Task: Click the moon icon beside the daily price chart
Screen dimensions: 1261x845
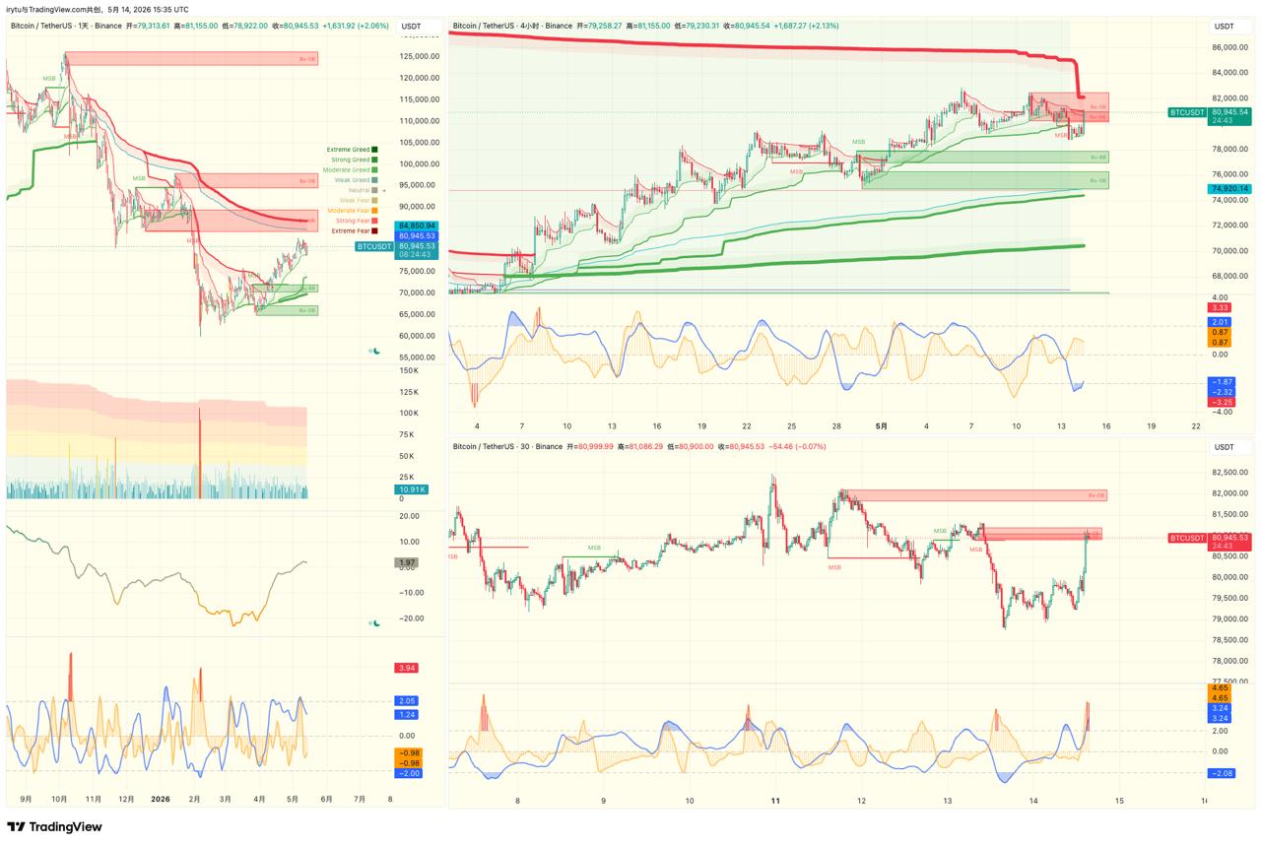Action: coord(376,351)
